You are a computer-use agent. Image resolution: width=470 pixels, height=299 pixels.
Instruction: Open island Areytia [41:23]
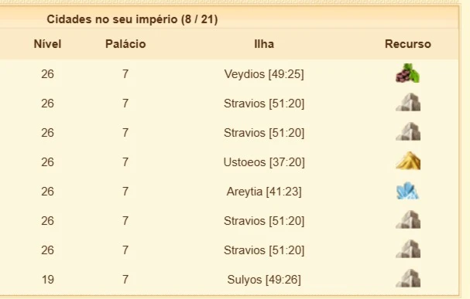(x=264, y=192)
